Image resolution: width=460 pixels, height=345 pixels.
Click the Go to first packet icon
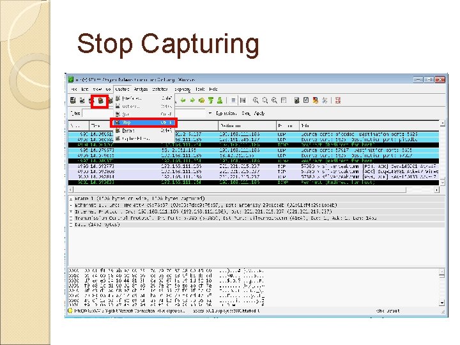pos(211,100)
